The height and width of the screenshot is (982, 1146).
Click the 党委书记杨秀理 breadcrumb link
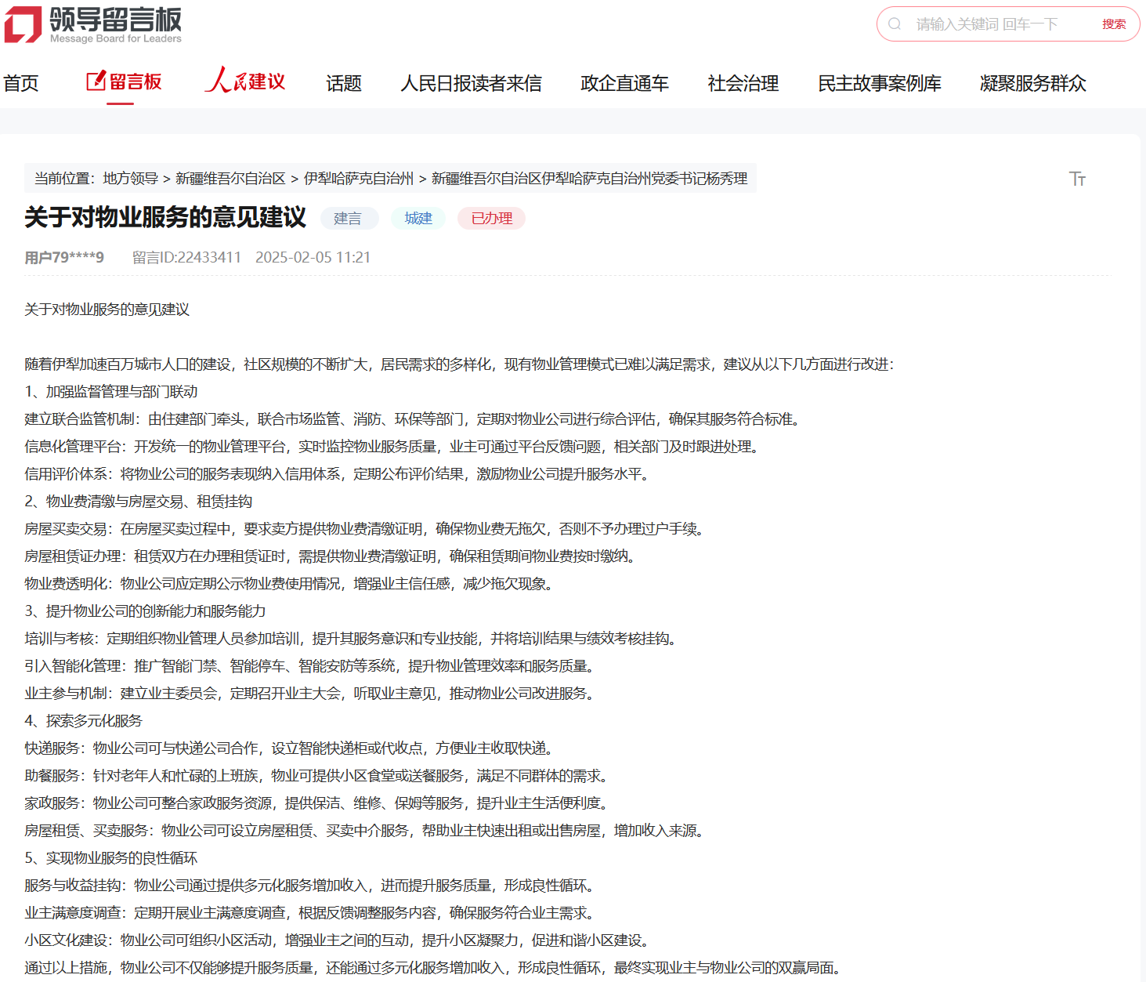click(589, 179)
